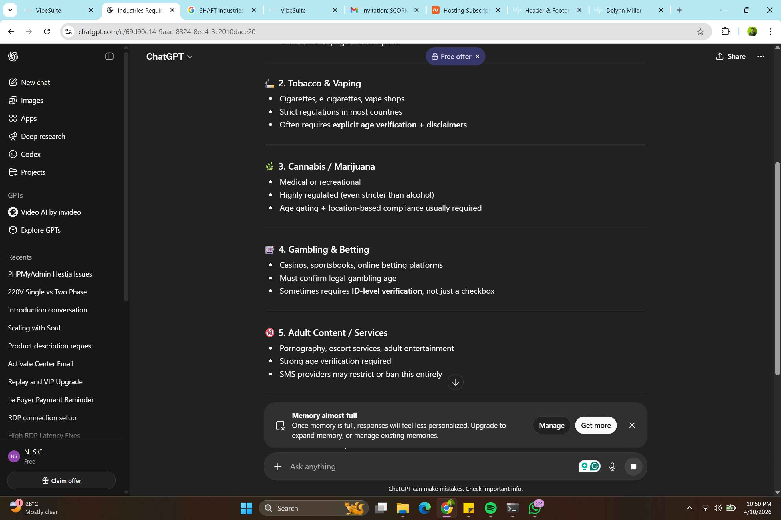Collapse the sidebar with the panel icon
The image size is (781, 520).
pos(109,56)
